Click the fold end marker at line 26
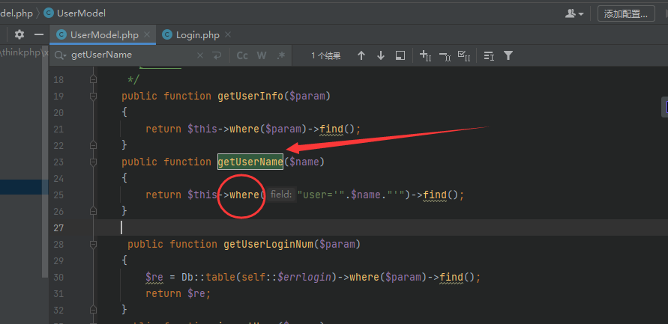Screen dimensions: 668x324 pos(93,211)
